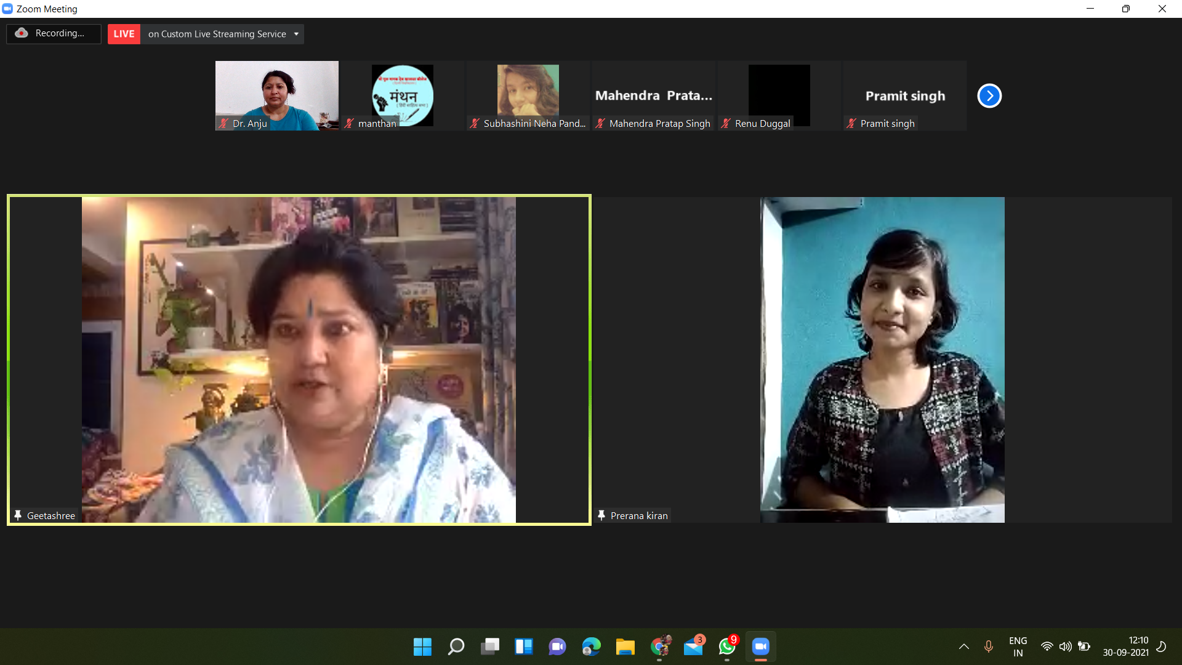1182x665 pixels.
Task: Switch to Zoom from the taskbar icon
Action: 761,647
